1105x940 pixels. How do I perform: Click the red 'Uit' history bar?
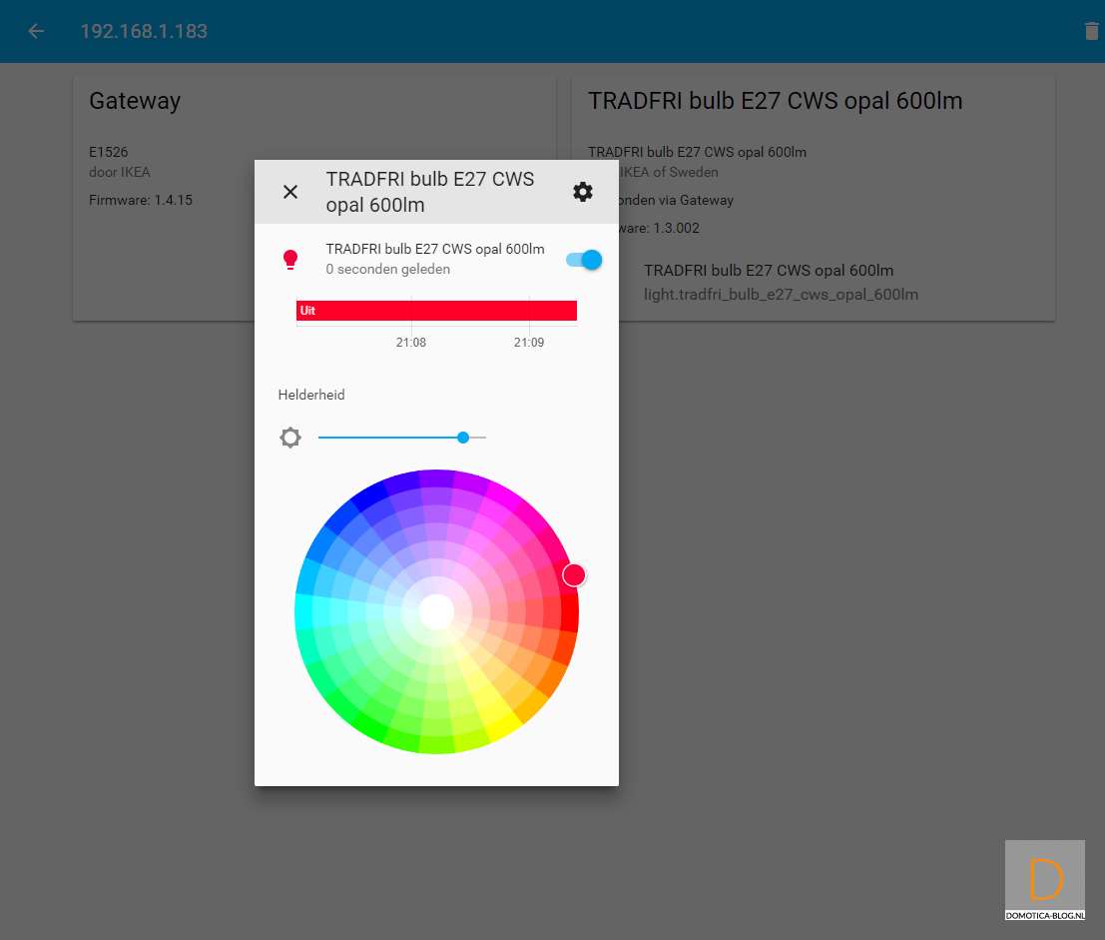436,311
